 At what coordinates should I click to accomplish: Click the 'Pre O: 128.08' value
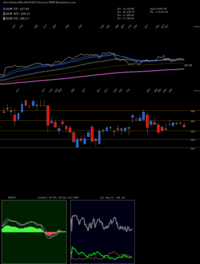pyautogui.click(x=126, y=9)
